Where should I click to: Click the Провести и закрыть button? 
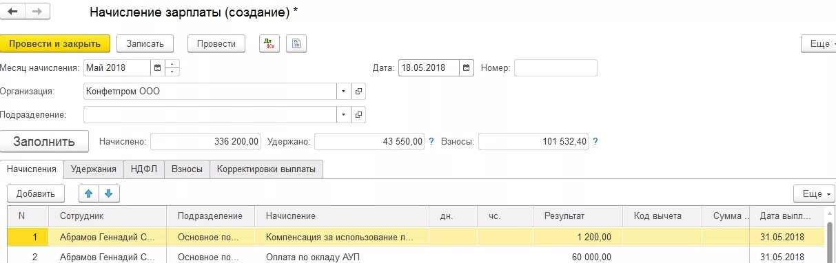[x=55, y=43]
